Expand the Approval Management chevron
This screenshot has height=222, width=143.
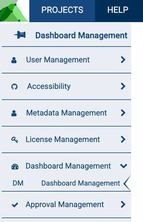click(123, 204)
